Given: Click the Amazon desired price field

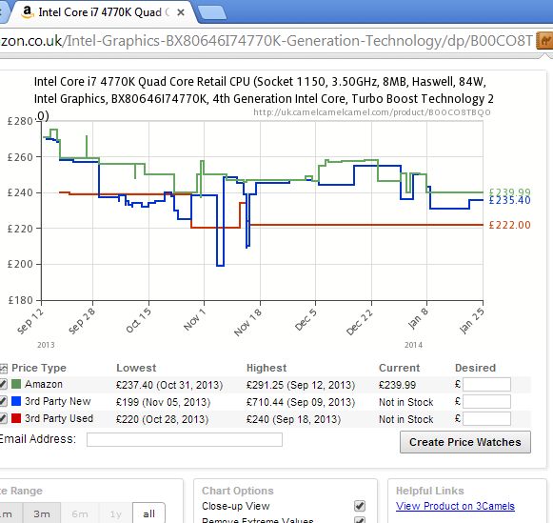Looking at the screenshot, I should click(486, 384).
